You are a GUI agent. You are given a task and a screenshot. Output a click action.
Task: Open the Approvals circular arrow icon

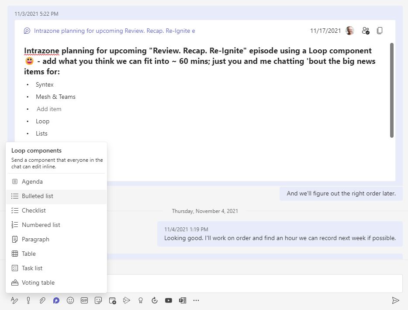[x=155, y=300]
